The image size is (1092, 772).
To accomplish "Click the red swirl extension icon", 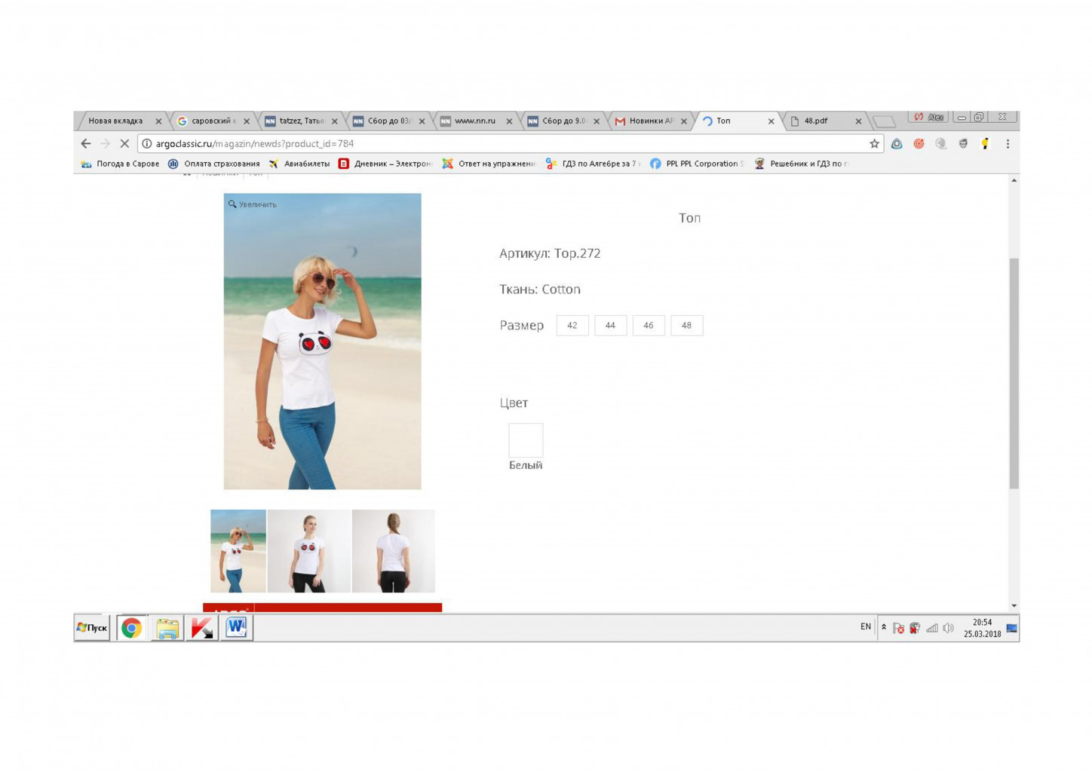I will [919, 143].
